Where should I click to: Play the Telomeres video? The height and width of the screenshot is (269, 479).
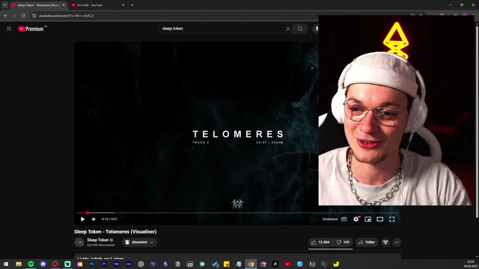click(82, 219)
